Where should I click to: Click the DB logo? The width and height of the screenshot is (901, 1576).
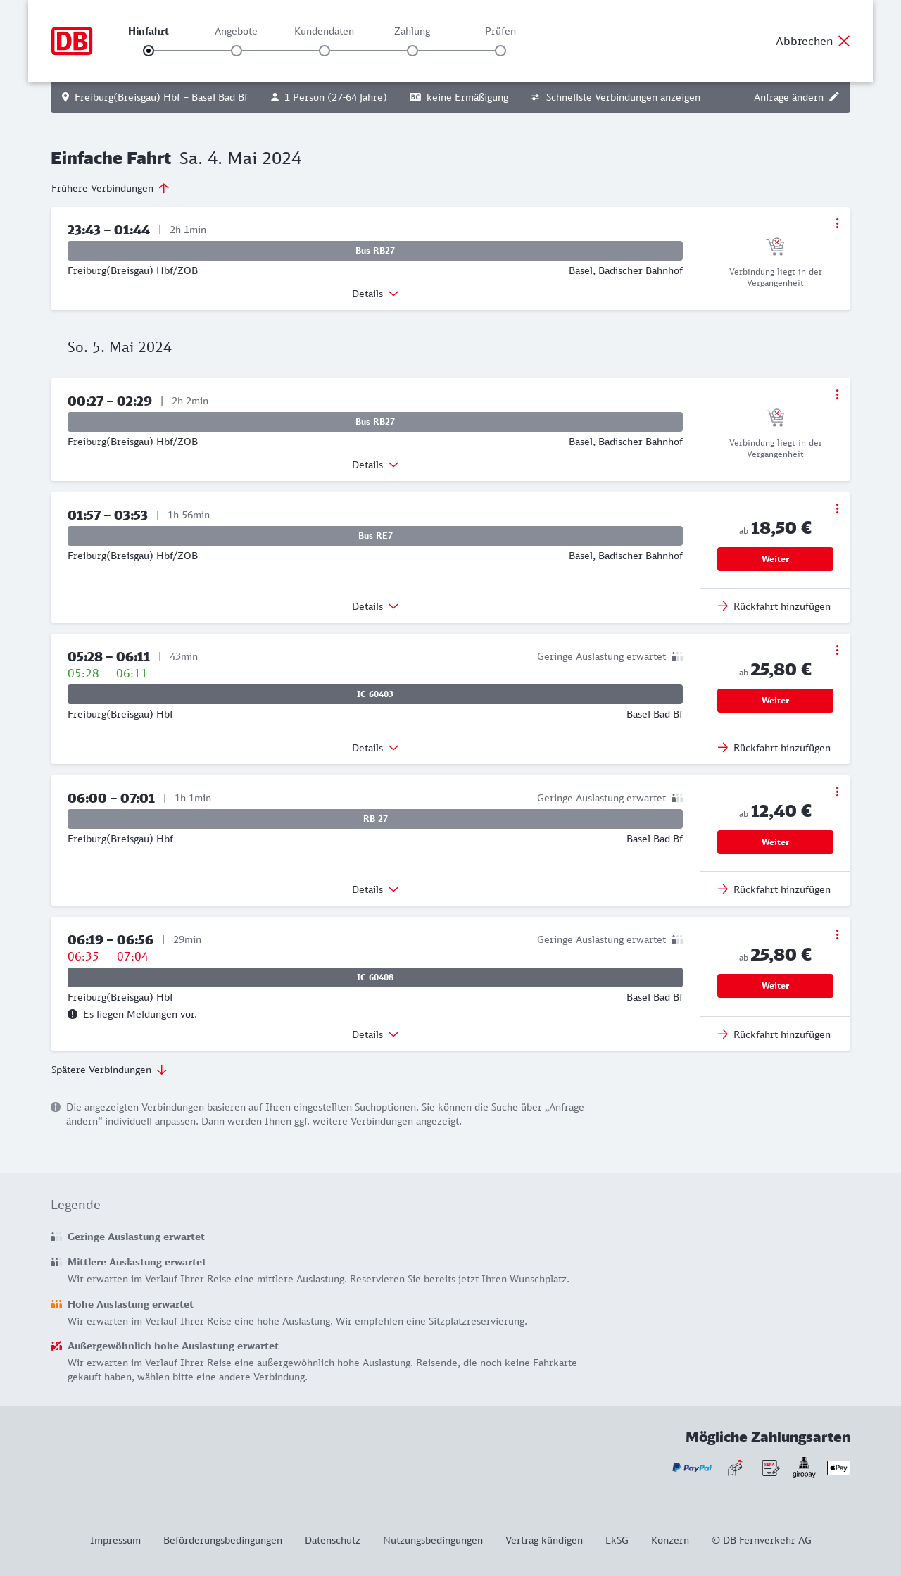72,41
